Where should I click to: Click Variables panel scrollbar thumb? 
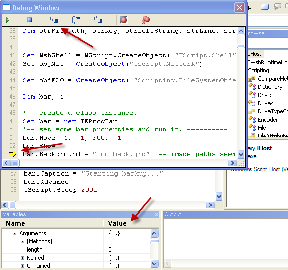[155, 241]
